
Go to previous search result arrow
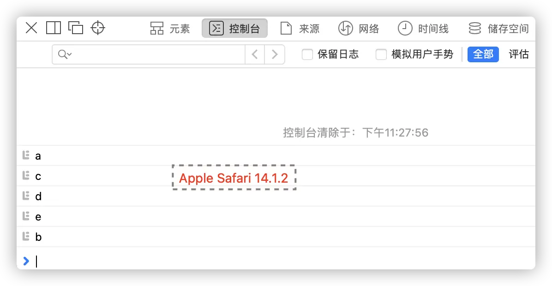[255, 54]
